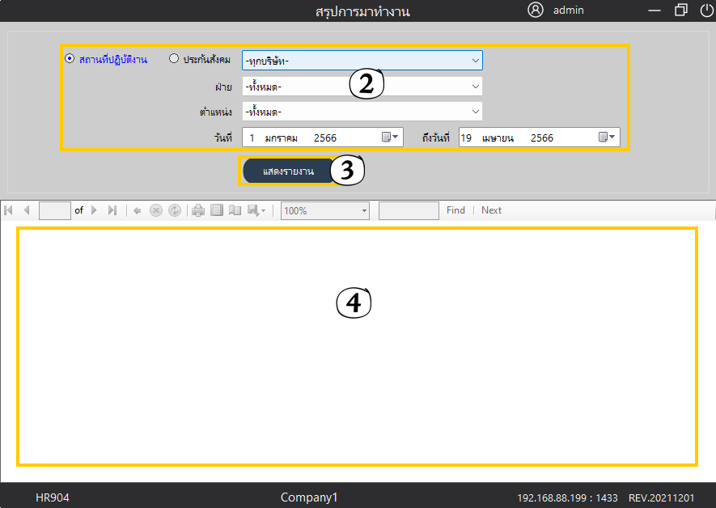Click the next page arrow
This screenshot has height=508, width=716.
95,210
